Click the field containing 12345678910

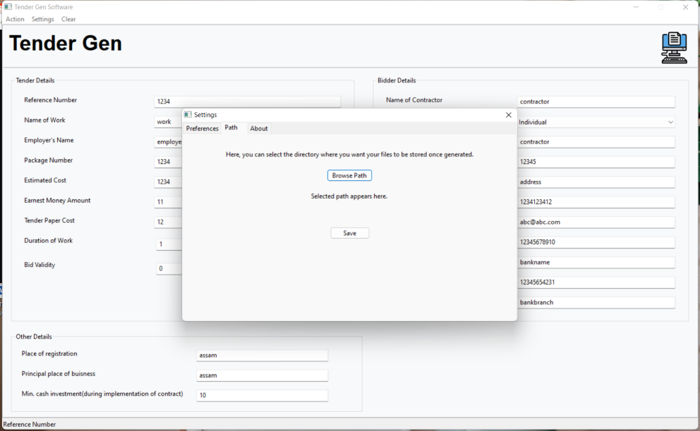coord(596,242)
